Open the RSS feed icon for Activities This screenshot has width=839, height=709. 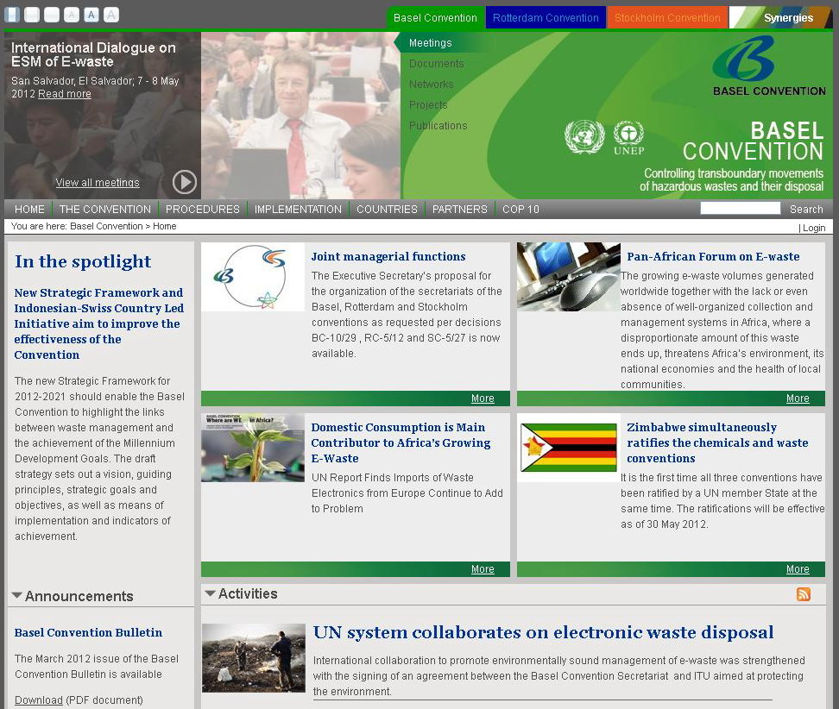click(x=803, y=594)
